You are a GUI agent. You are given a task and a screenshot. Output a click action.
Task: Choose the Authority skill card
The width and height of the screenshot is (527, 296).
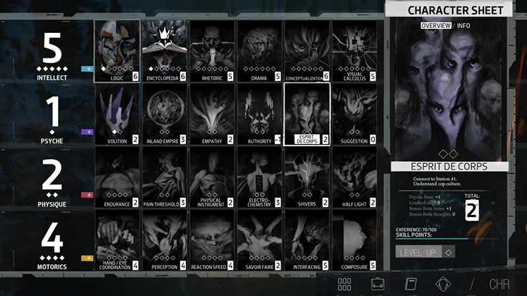tap(260, 114)
